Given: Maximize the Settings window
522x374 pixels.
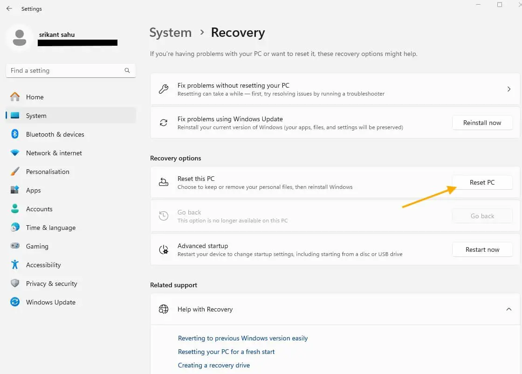Looking at the screenshot, I should pyautogui.click(x=499, y=5).
